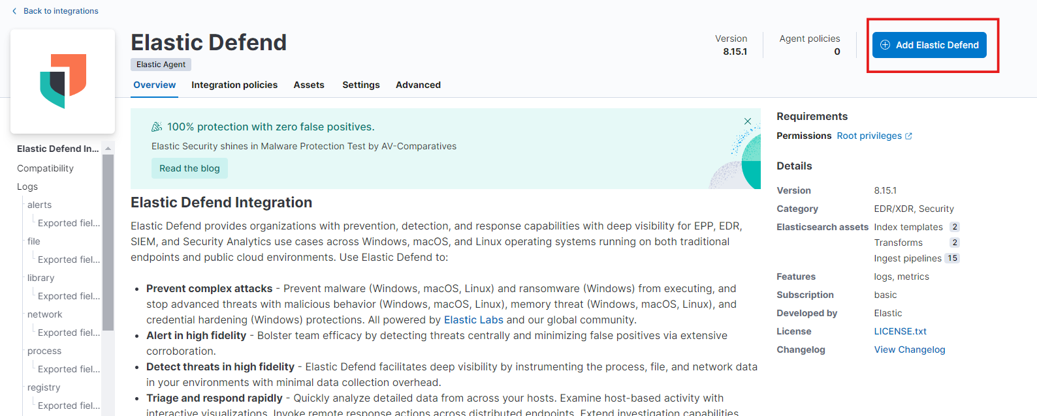Click the logs, metrics features value
The image size is (1037, 416).
pos(902,276)
